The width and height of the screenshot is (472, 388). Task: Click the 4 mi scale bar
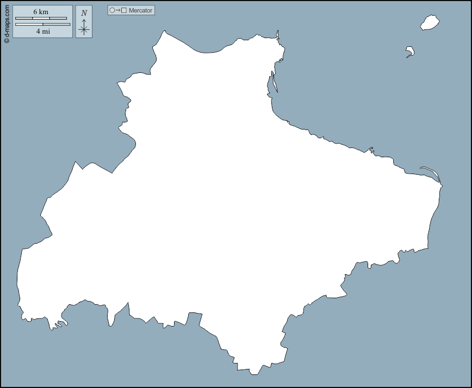pyautogui.click(x=42, y=24)
